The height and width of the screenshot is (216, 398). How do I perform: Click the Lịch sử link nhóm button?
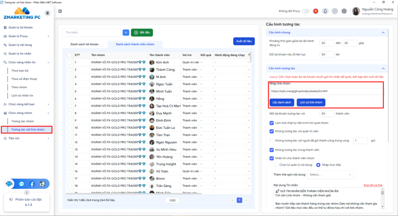click(x=311, y=103)
